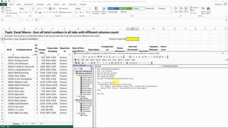The width and height of the screenshot is (228, 128).
Task: Open the SumValueAcrossTabs procedure dropdown
Action: pyautogui.click(x=195, y=66)
